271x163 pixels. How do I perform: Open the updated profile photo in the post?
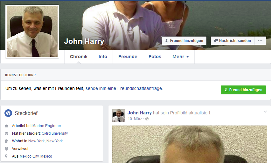[x=190, y=144]
